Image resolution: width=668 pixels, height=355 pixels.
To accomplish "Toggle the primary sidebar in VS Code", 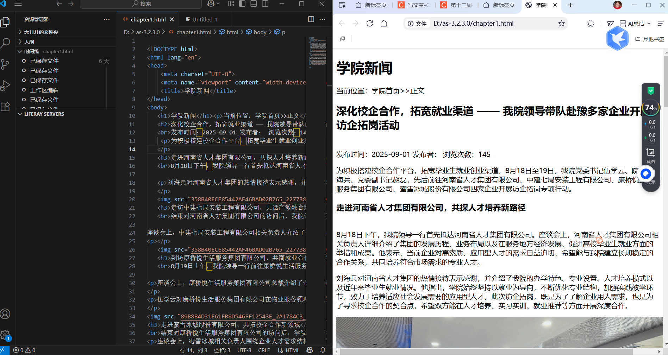I will coord(242,4).
